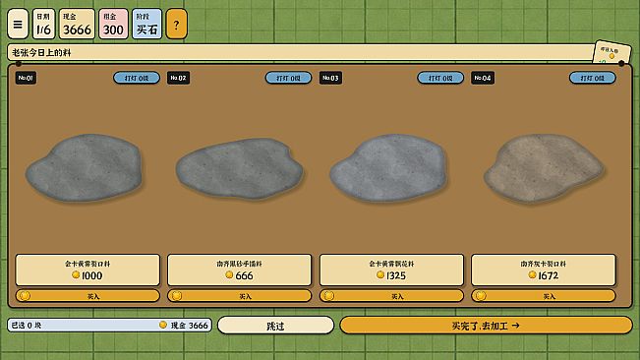Click 打灯 button on stone No.01
Screen dimensions: 640x360
(x=137, y=78)
